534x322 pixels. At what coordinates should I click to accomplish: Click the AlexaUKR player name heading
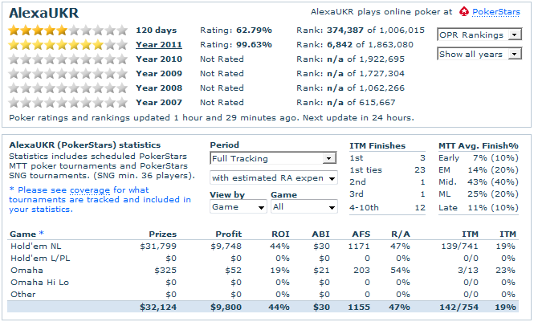(44, 13)
